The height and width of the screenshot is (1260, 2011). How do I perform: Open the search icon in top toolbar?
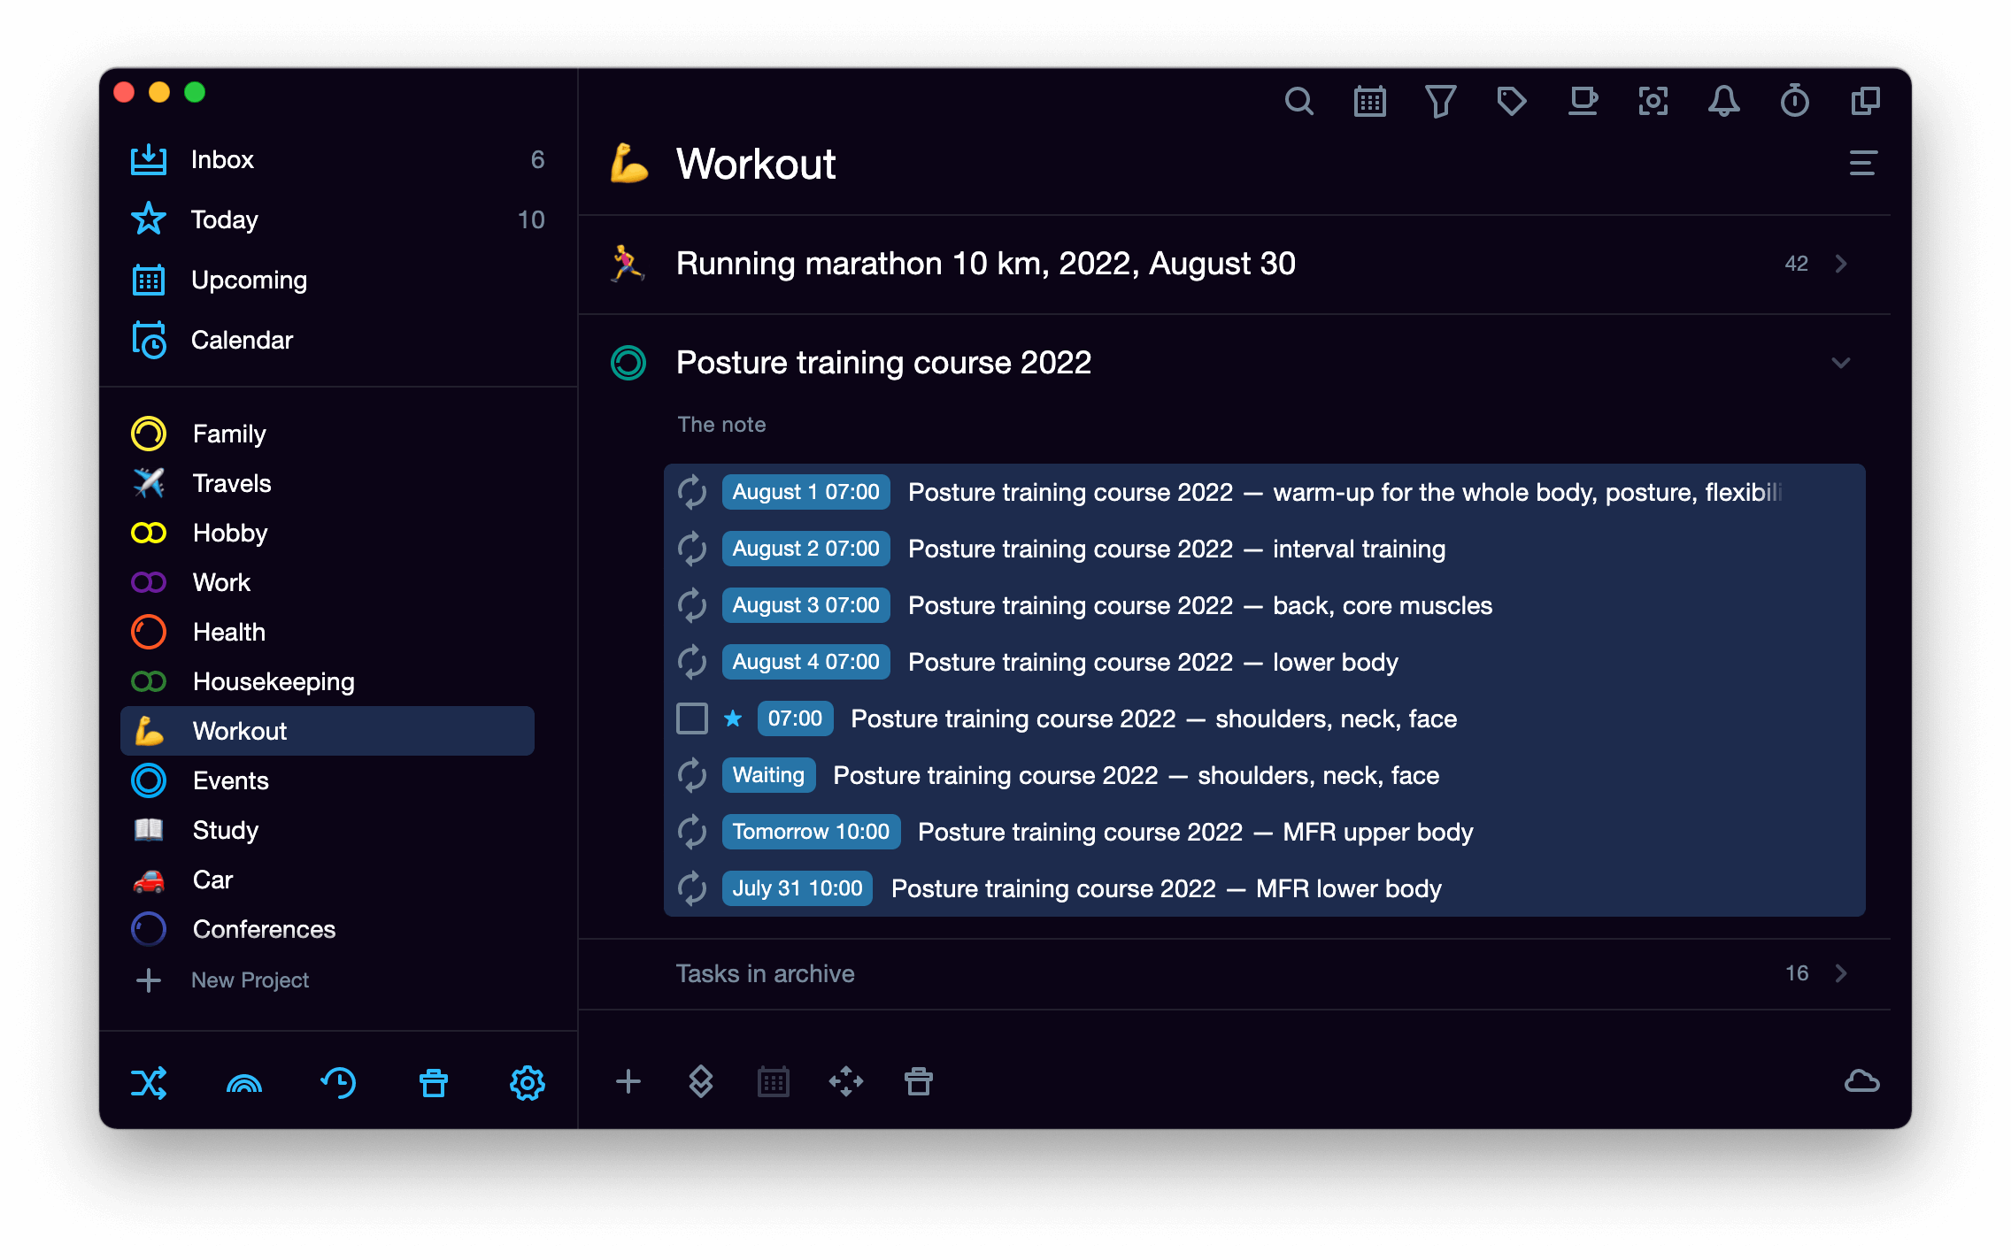point(1298,102)
